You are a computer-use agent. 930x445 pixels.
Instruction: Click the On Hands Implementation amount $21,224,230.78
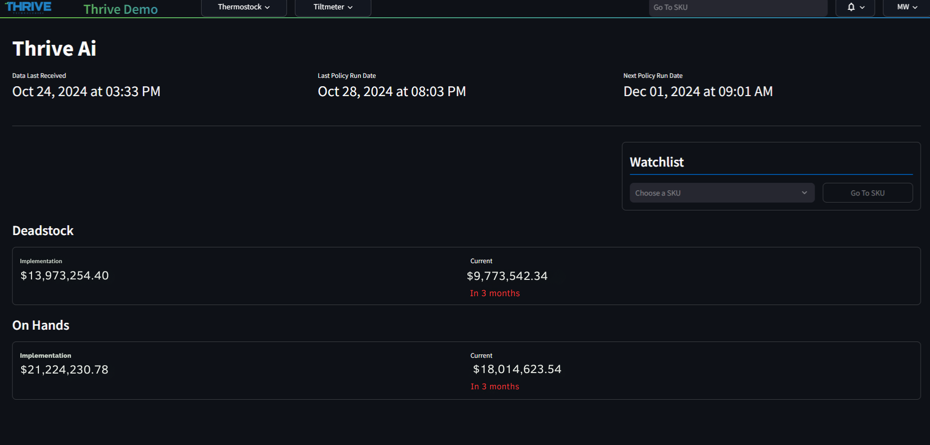[x=65, y=370]
